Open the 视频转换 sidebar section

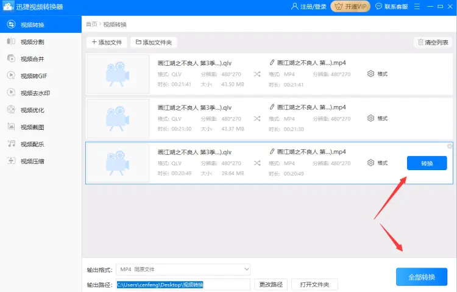[40, 24]
